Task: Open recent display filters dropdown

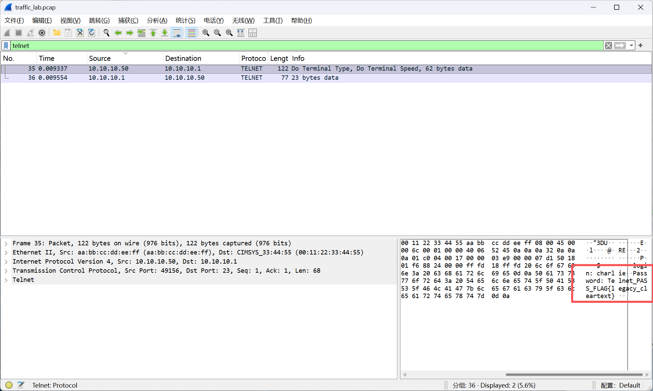Action: 631,46
